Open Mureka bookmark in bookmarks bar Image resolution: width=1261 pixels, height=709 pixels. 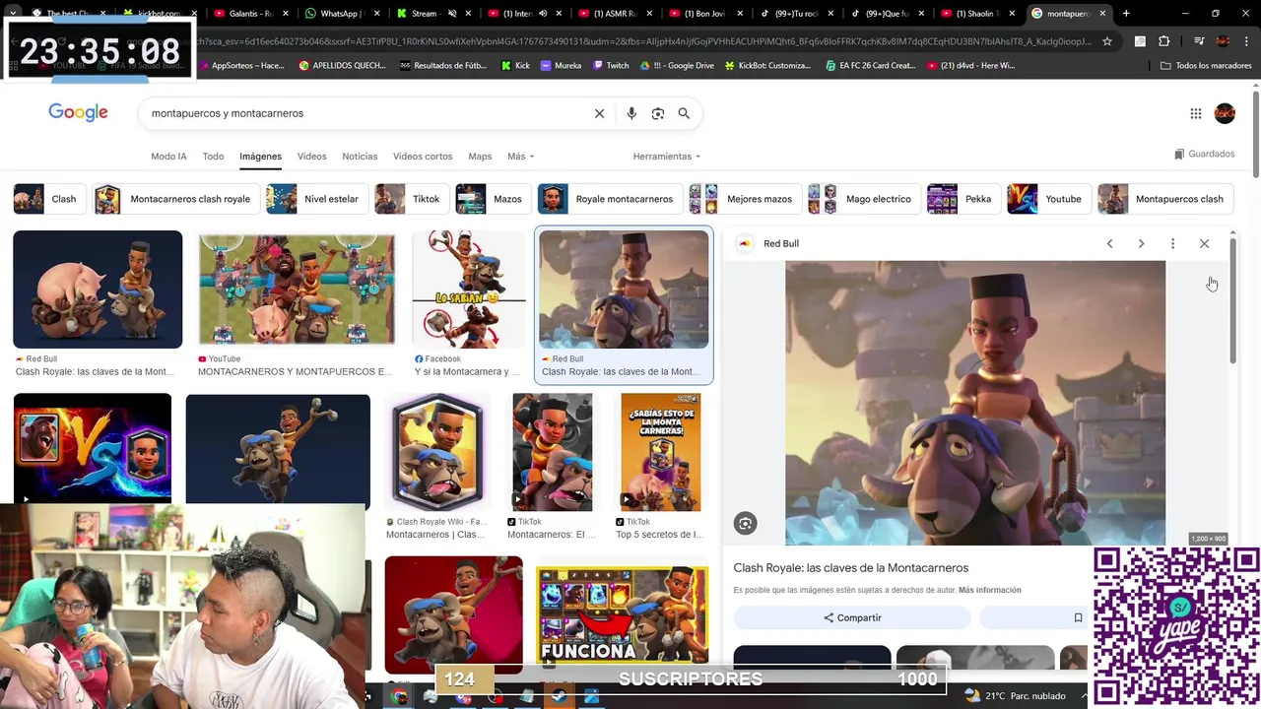pos(561,65)
